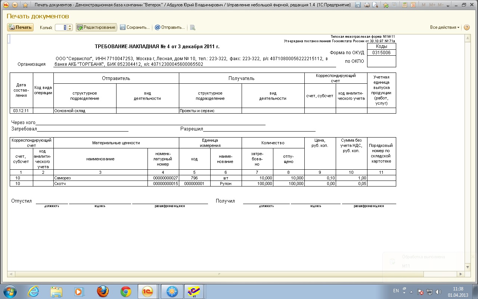
Task: Open network status tray icon
Action: tap(429, 292)
